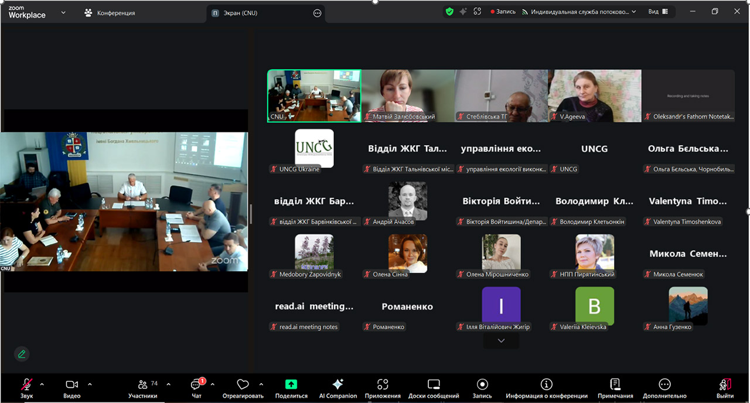Image resolution: width=750 pixels, height=403 pixels.
Task: Expand audio options arrow next to Звук
Action: [42, 385]
